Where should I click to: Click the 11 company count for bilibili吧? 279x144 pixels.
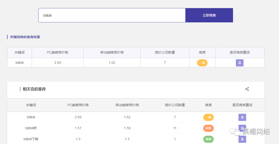pyautogui.click(x=175, y=128)
